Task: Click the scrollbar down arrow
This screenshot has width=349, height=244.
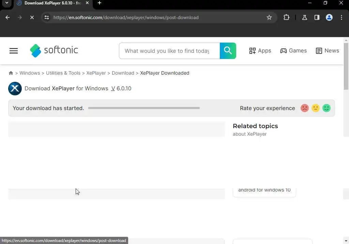Action: click(346, 241)
